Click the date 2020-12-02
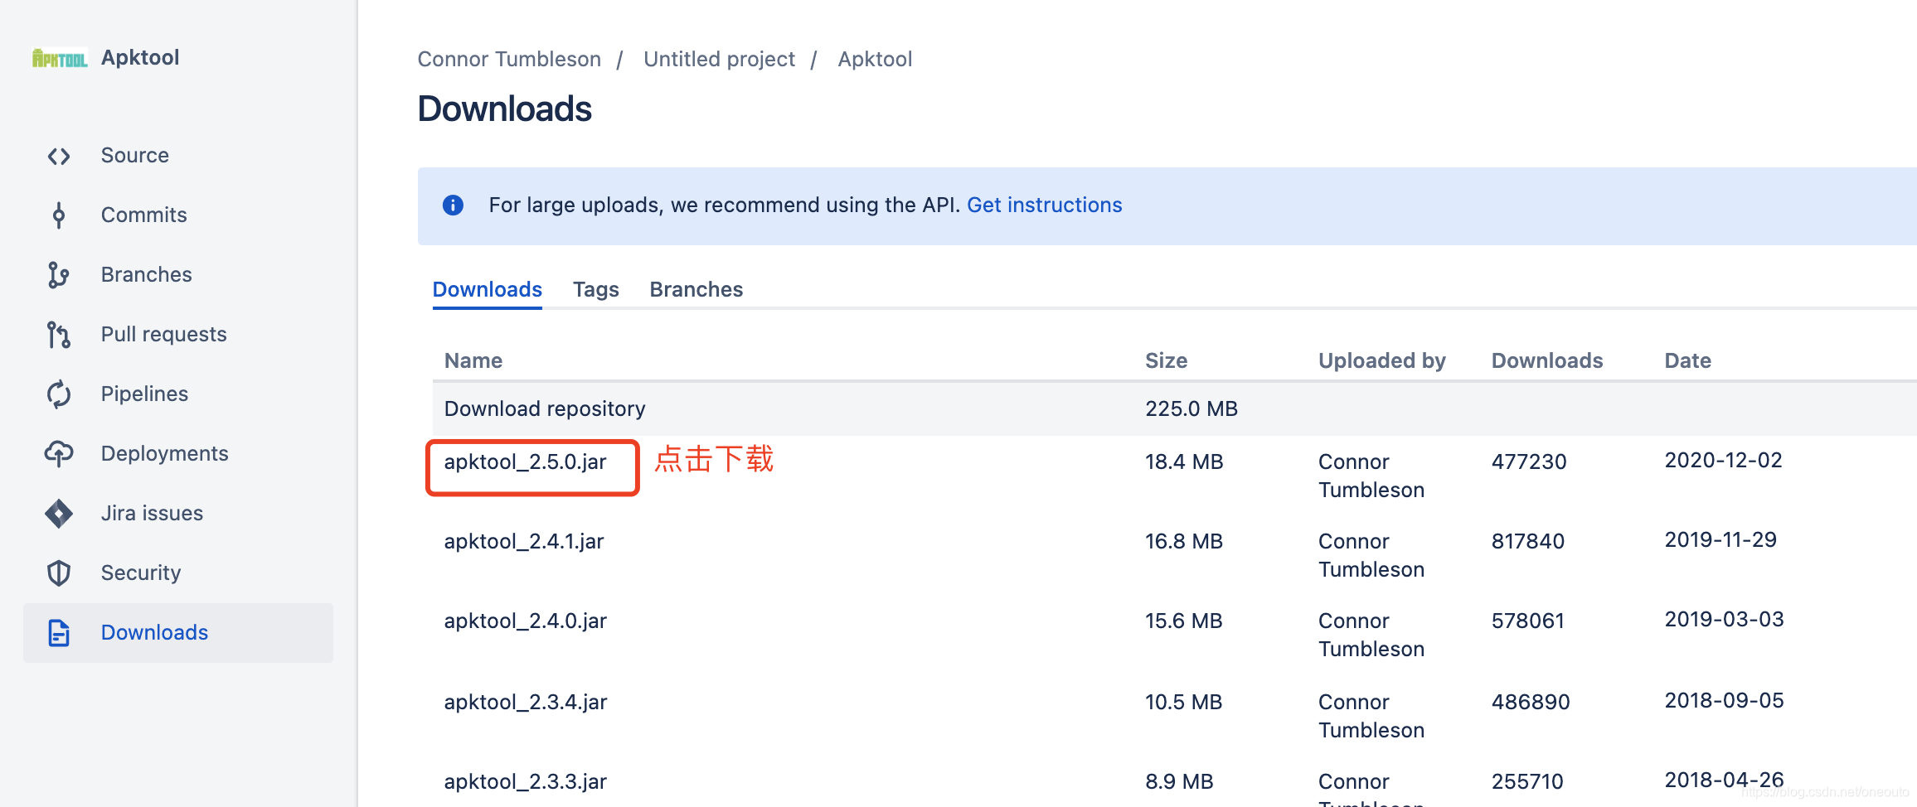This screenshot has width=1917, height=807. tap(1723, 460)
